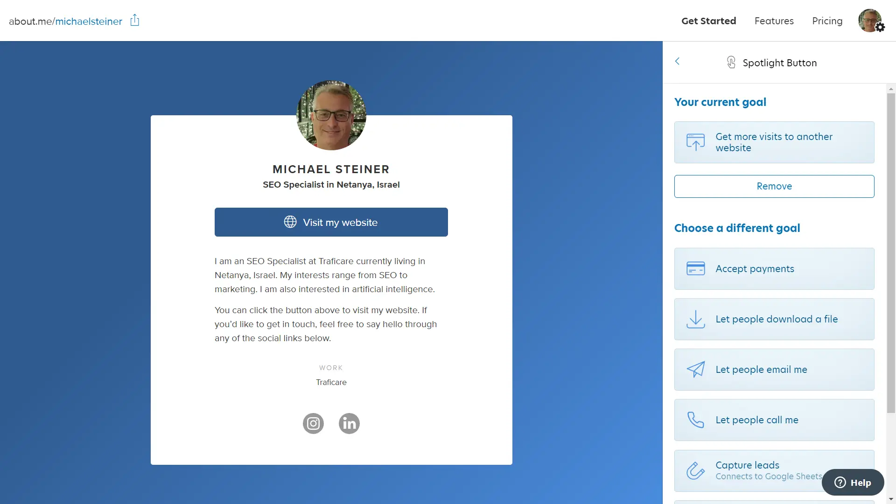This screenshot has height=504, width=896.
Task: Click the paper plane icon for email option
Action: (695, 369)
